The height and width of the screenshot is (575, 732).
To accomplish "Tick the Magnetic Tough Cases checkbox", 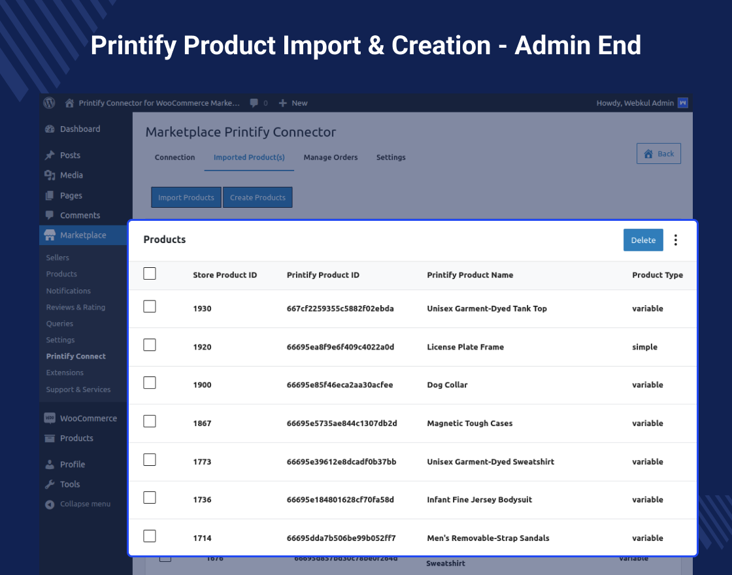I will pyautogui.click(x=150, y=421).
